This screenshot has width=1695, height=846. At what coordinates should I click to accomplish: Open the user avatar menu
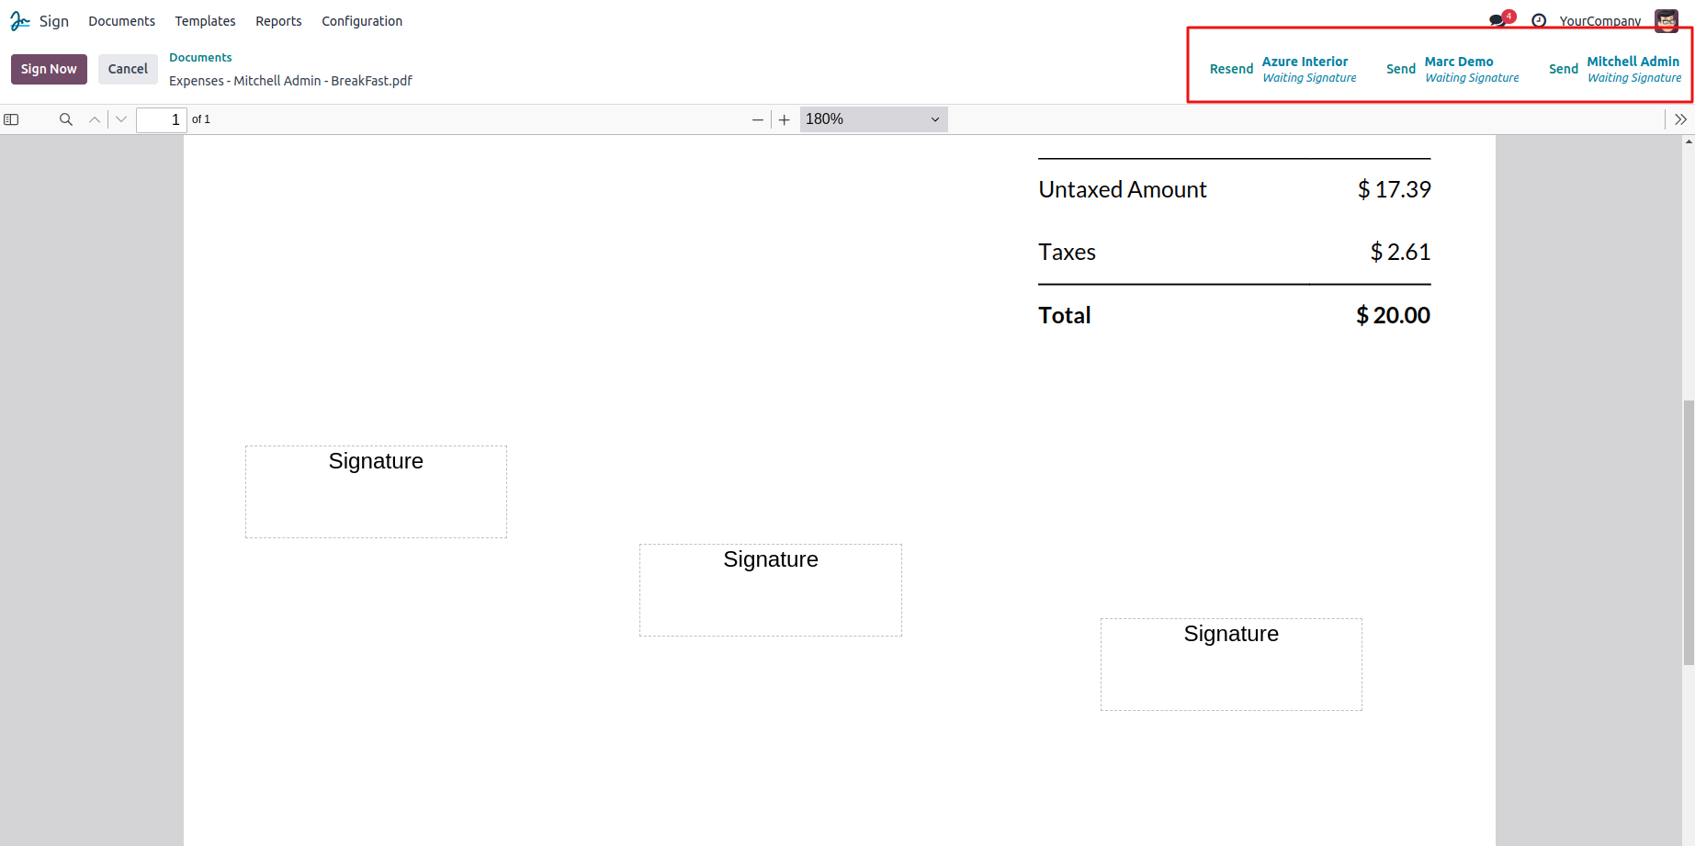tap(1667, 20)
